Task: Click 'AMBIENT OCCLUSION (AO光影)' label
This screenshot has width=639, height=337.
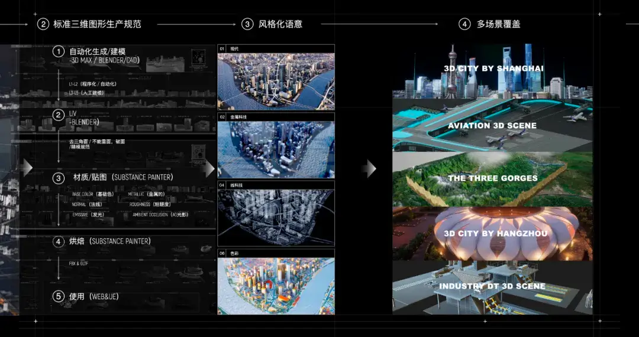Action: 160,214
